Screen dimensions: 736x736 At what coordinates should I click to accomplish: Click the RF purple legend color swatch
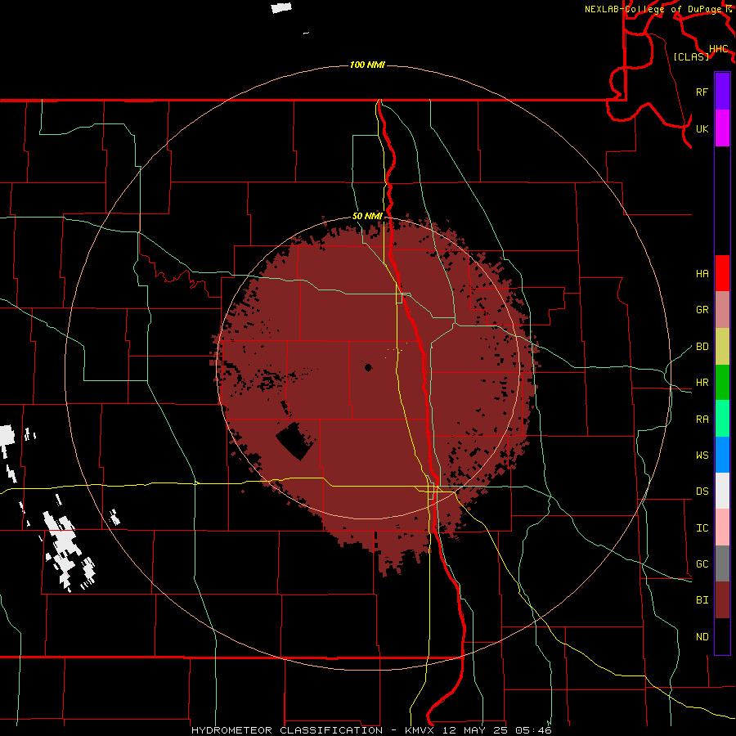click(x=722, y=92)
